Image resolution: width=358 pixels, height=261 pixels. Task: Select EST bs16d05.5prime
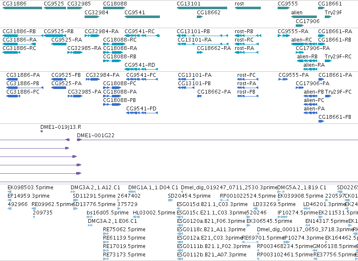tap(90, 217)
